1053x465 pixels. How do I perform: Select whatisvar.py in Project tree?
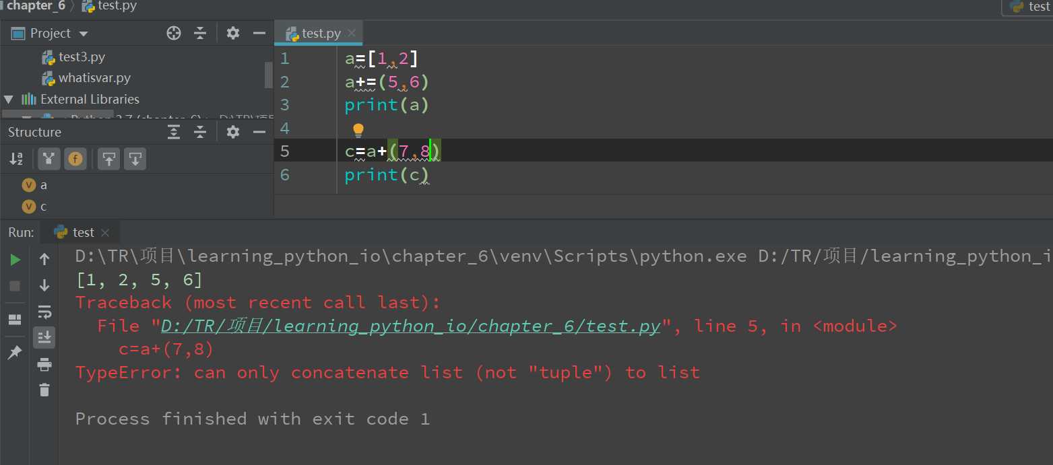[86, 78]
